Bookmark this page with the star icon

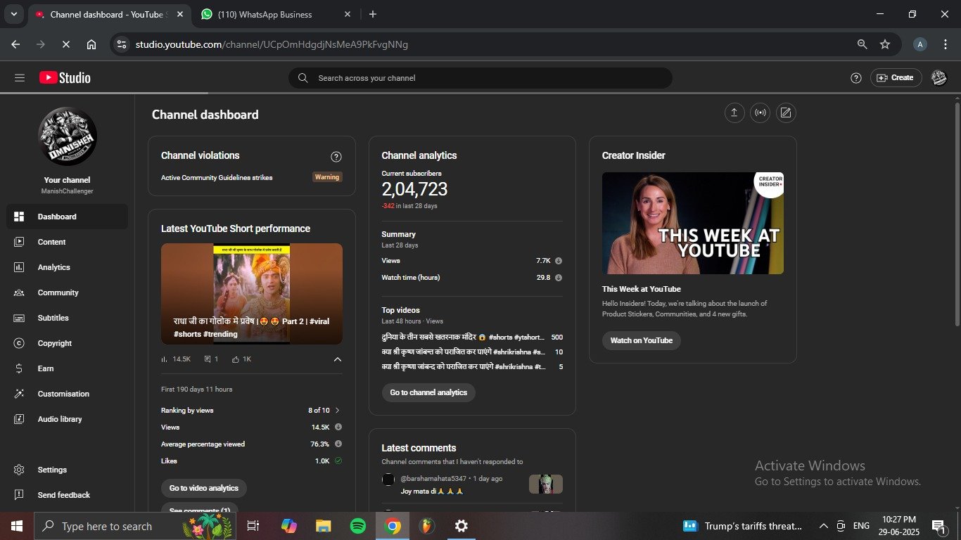[x=885, y=44]
